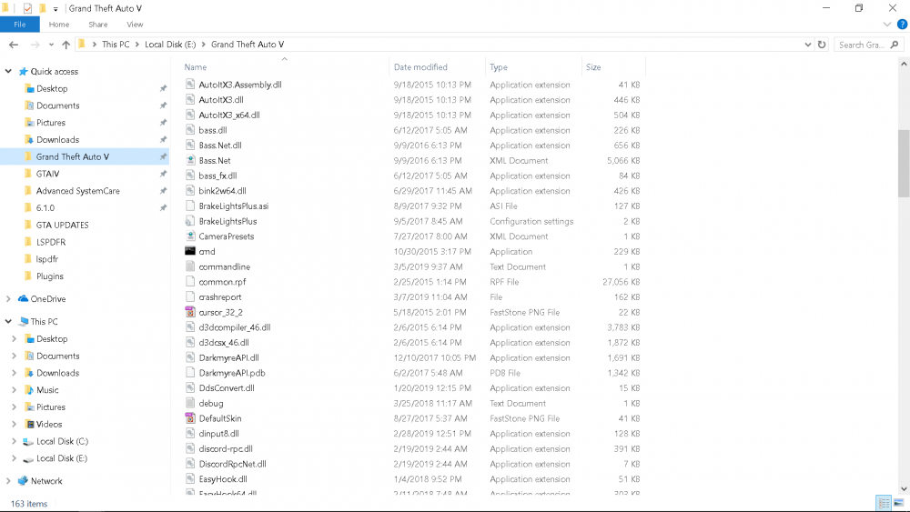Select the bink2w64.dll file

tap(222, 191)
